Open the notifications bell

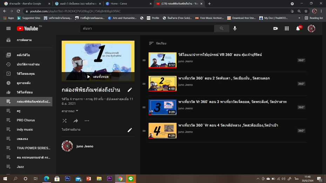(x=298, y=29)
